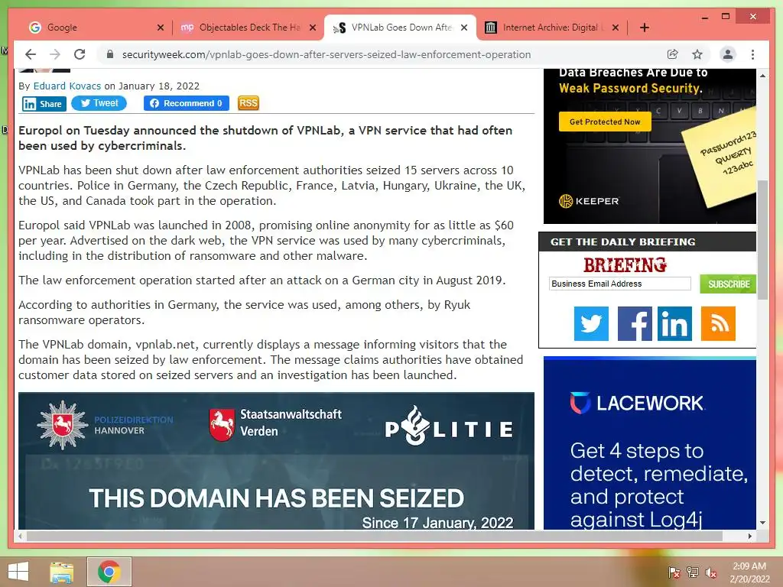The height and width of the screenshot is (587, 783).
Task: Click the BRIEFING logo text
Action: point(625,264)
